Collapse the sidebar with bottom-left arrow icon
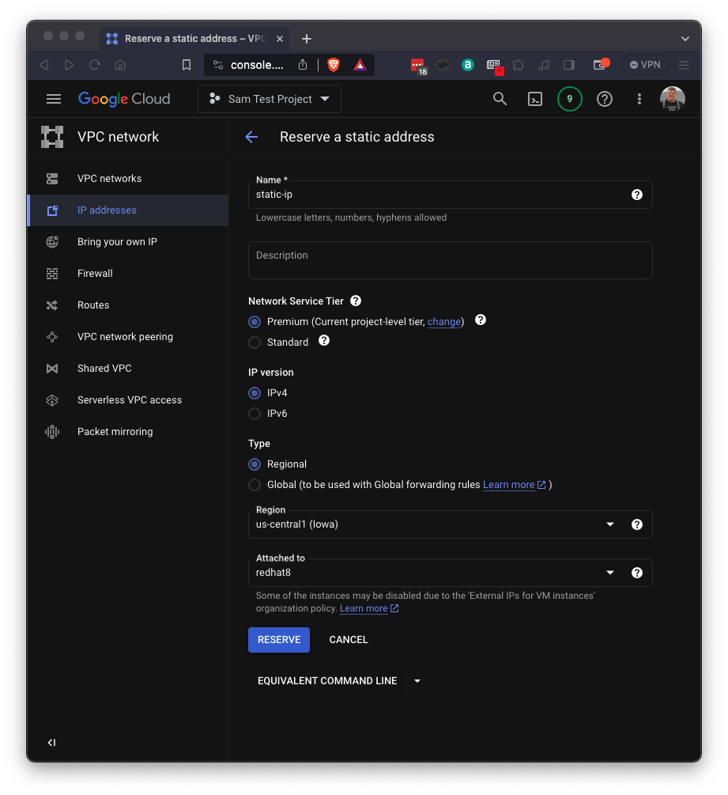 pyautogui.click(x=51, y=742)
